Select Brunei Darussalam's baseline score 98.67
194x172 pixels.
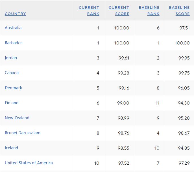184,133
